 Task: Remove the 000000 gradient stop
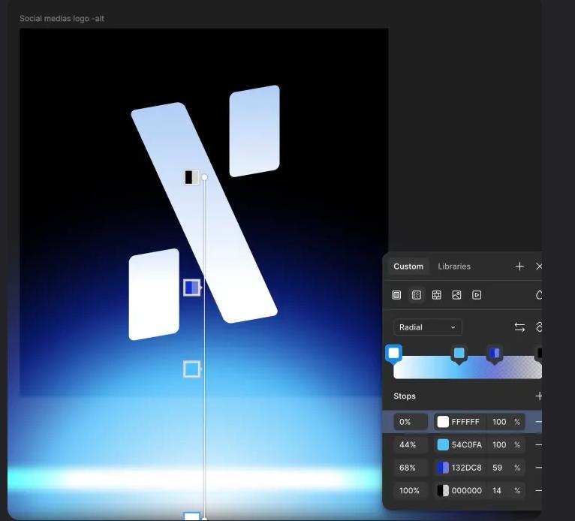point(538,490)
